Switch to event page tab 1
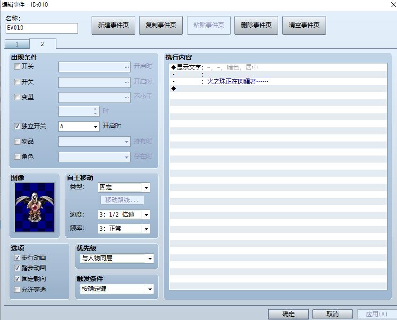This screenshot has height=320, width=397. click(17, 45)
